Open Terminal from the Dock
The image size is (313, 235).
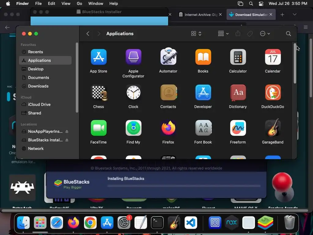[157, 223]
